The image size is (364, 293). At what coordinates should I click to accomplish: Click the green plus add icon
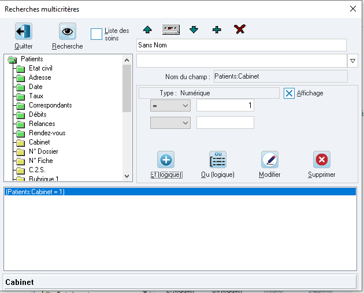pos(217,29)
